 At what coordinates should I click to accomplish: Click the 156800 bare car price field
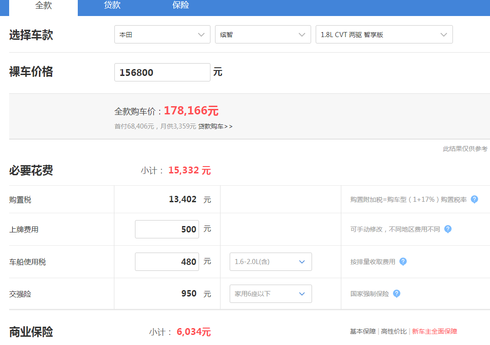pos(162,72)
